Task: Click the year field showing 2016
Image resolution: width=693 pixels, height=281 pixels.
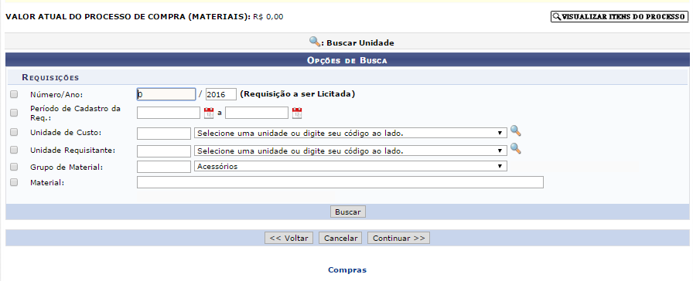Action: click(x=221, y=94)
